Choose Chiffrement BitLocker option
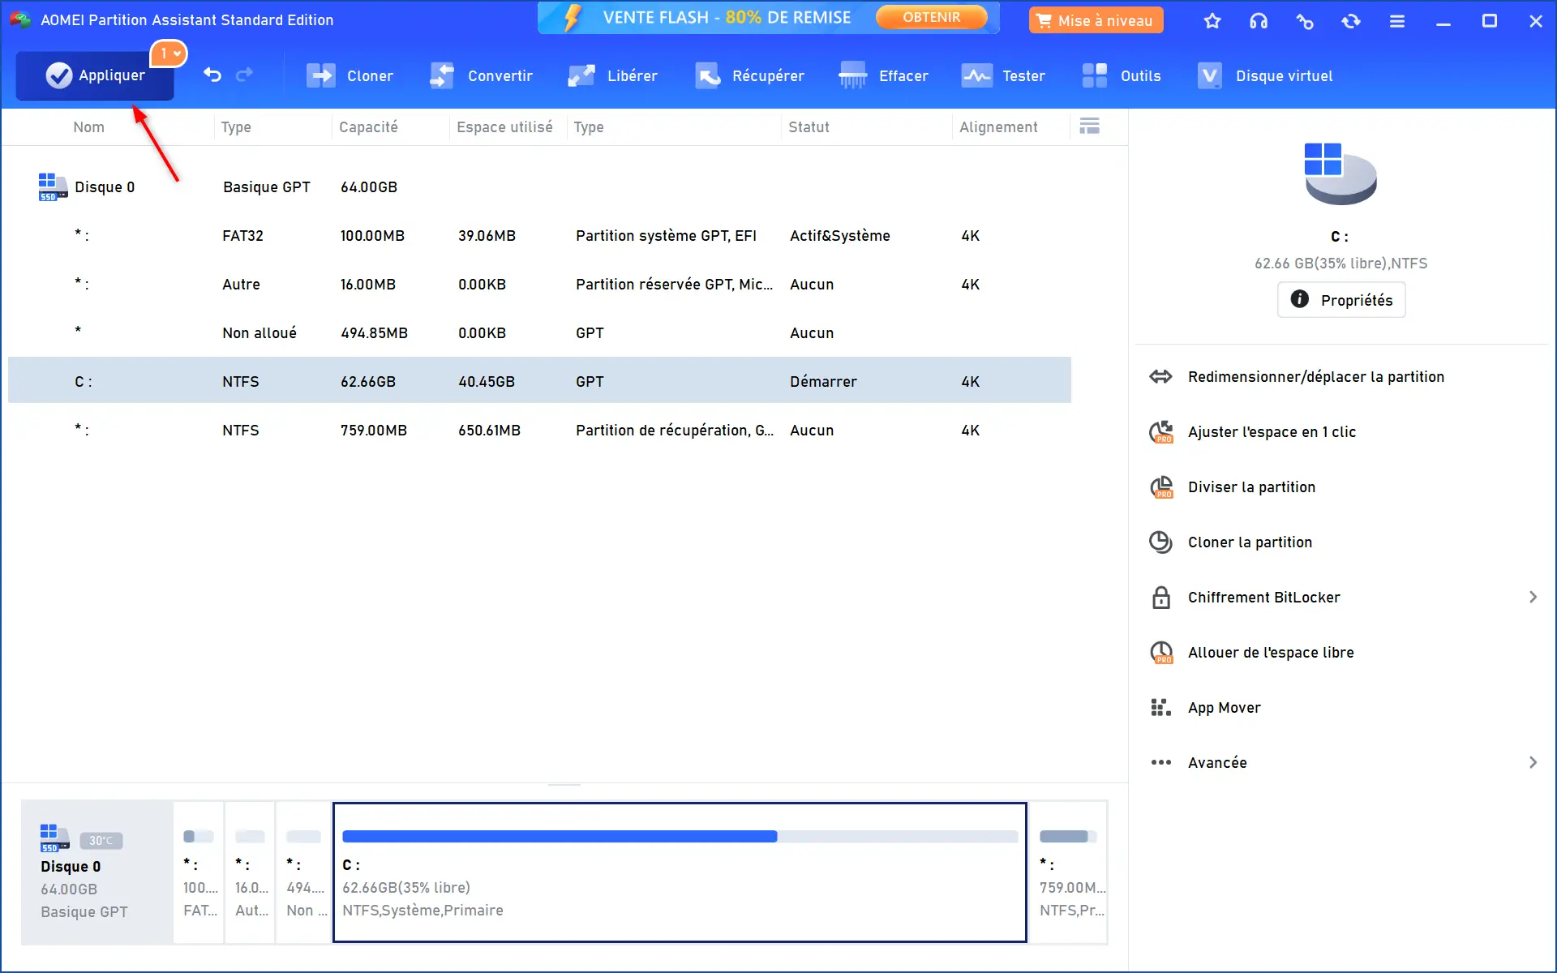The width and height of the screenshot is (1557, 973). point(1263,598)
